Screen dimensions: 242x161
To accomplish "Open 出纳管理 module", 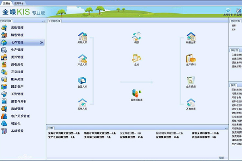I will point(17,109).
